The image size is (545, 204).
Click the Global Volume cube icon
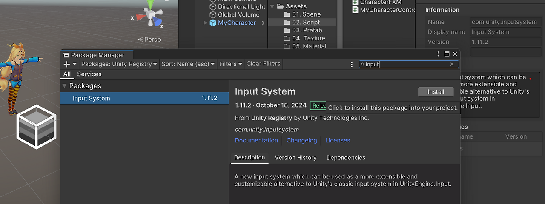[x=213, y=15]
